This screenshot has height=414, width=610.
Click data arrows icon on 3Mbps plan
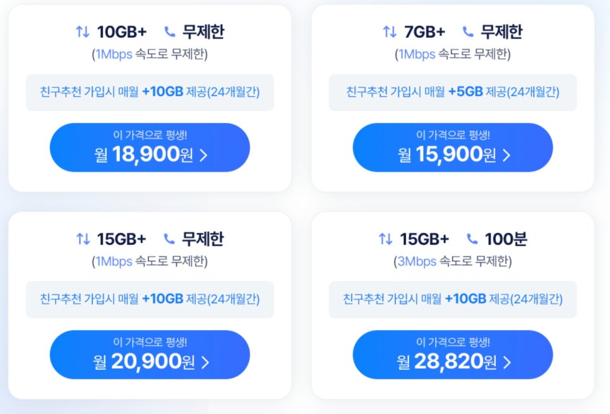click(386, 239)
